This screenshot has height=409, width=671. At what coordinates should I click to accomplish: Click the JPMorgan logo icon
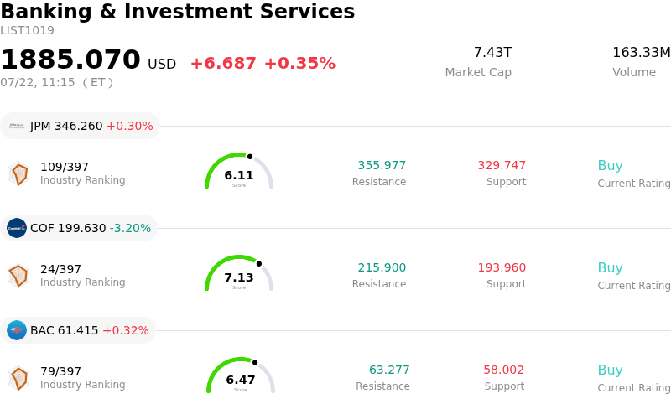[17, 127]
